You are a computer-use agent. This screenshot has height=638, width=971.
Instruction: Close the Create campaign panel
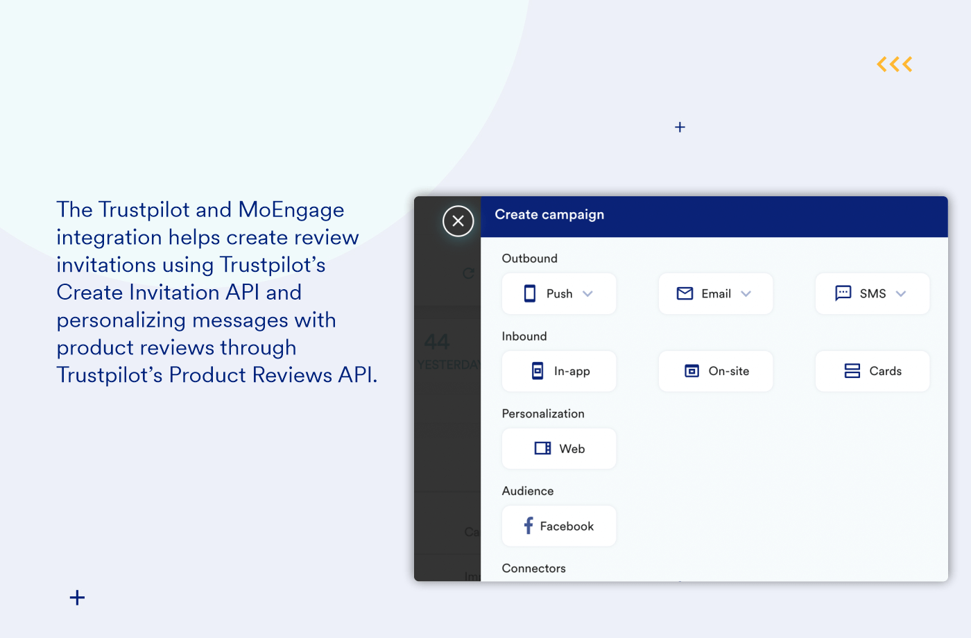(458, 221)
